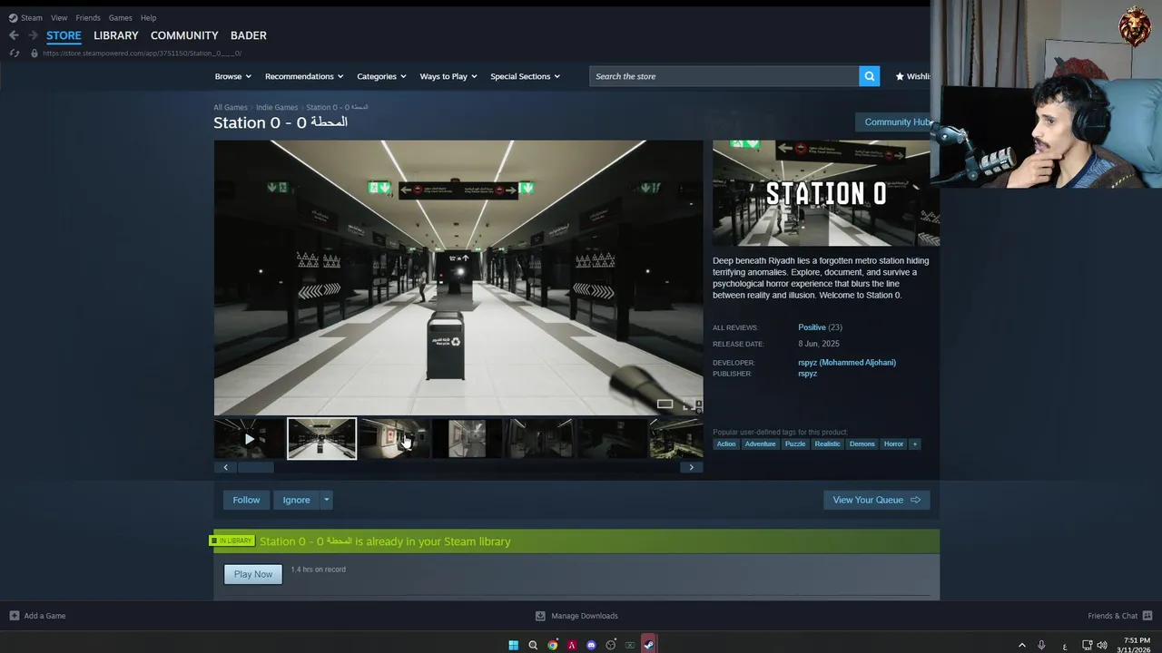Show hidden system tray icons
The width and height of the screenshot is (1162, 653).
click(1021, 645)
